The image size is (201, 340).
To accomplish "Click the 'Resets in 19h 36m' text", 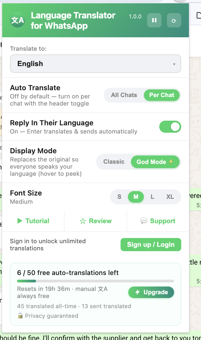I will pos(44,289).
